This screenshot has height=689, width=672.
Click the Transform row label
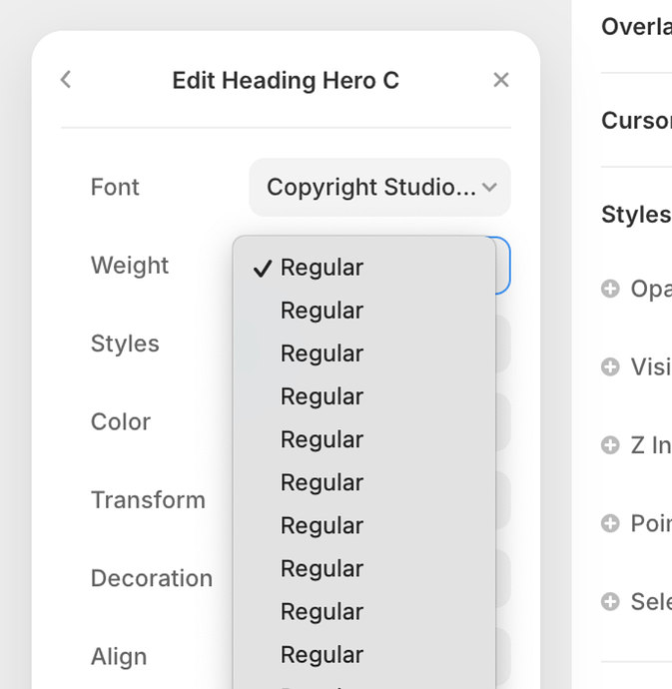tap(148, 499)
